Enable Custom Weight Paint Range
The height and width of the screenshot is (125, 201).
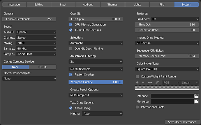coord(137,77)
